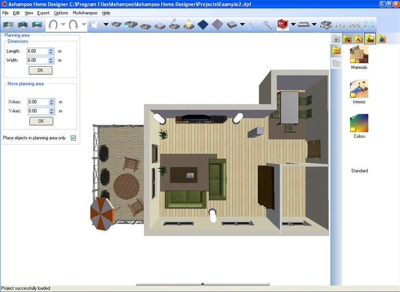Click the multiple dimension measure icon

tap(355, 25)
